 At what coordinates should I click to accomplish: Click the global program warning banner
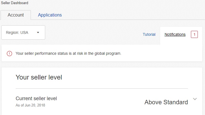coord(102,53)
